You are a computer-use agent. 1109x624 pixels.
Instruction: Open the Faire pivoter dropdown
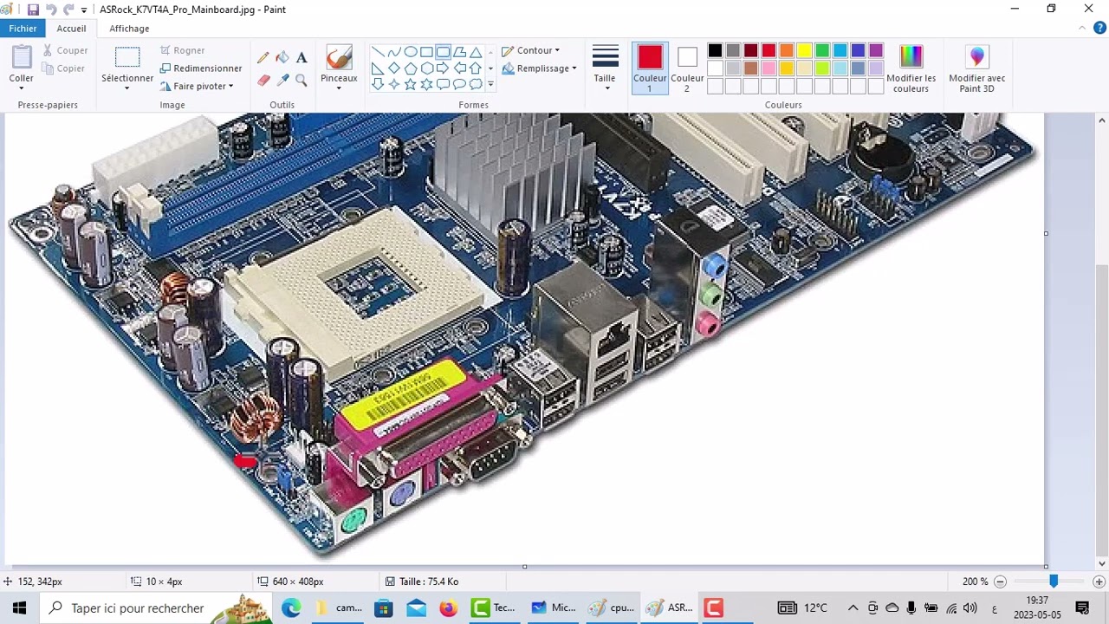(x=197, y=87)
